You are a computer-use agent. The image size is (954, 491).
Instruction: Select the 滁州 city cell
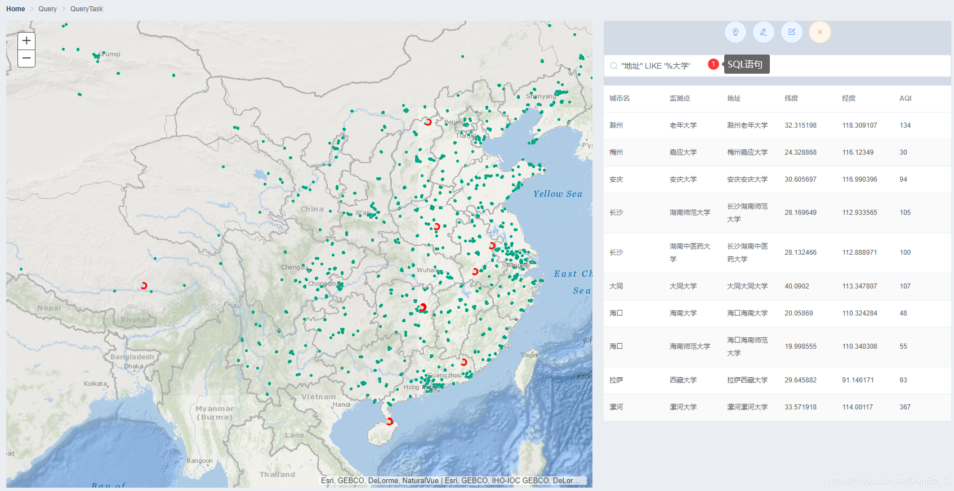[616, 125]
